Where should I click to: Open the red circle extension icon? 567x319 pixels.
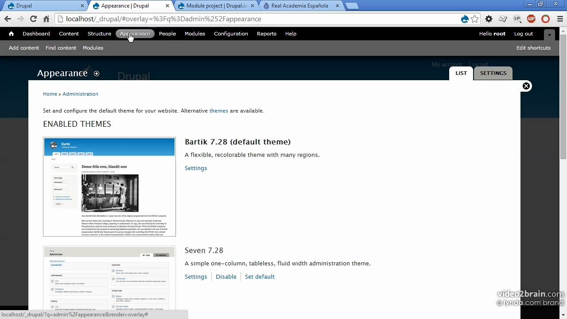[x=546, y=19]
